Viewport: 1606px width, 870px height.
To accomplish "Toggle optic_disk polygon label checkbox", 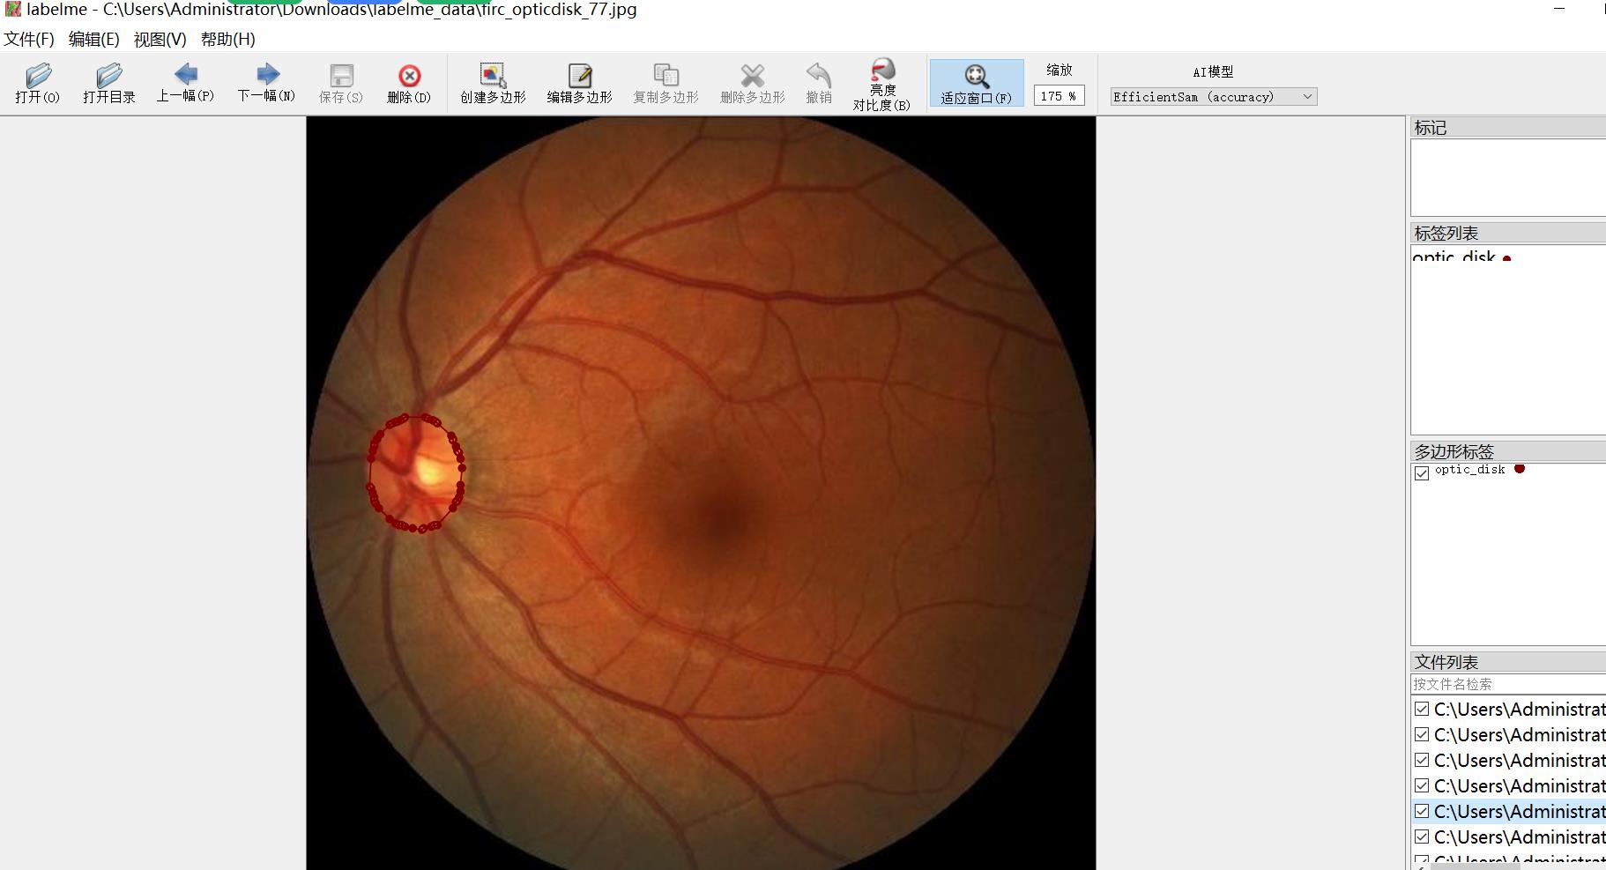I will click(1422, 473).
